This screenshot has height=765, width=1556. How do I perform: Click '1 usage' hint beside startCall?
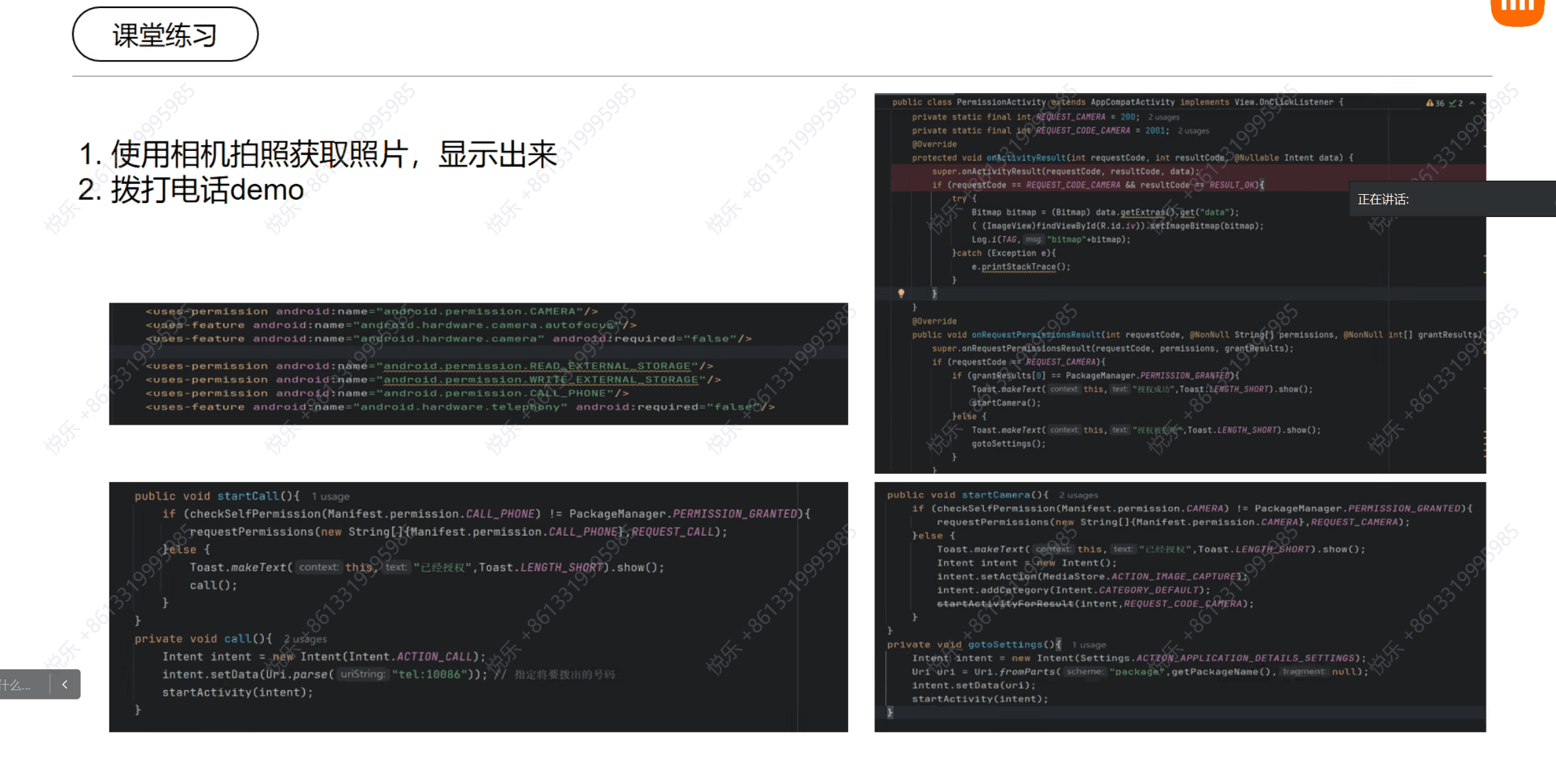click(x=331, y=497)
